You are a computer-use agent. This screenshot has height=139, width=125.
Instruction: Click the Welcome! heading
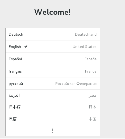point(53,12)
